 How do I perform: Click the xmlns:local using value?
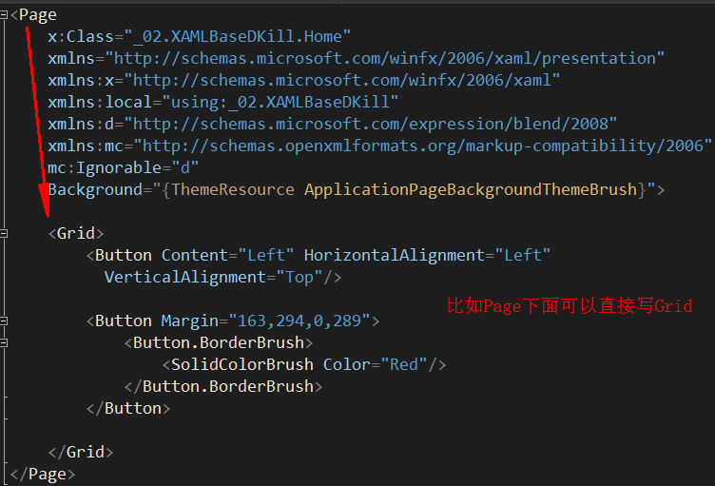pos(280,102)
